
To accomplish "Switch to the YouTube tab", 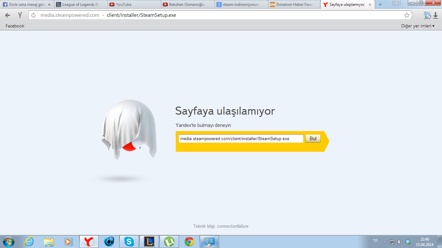I will pyautogui.click(x=134, y=5).
